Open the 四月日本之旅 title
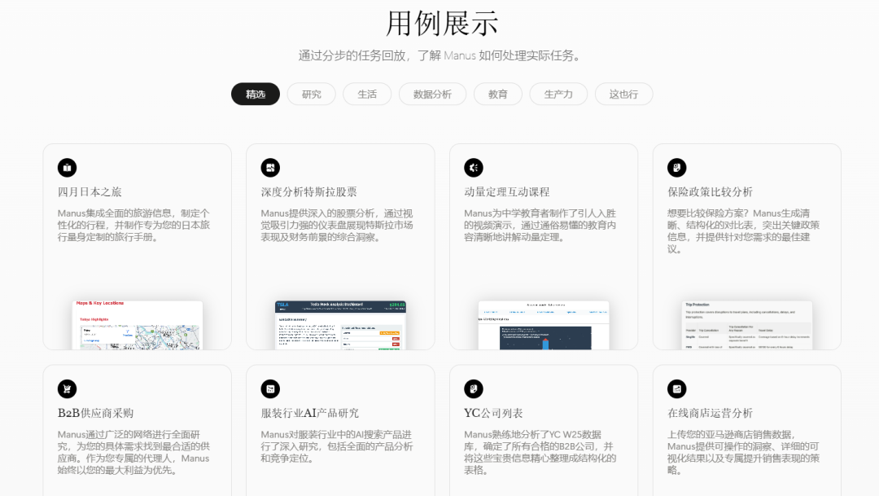879x496 pixels. pos(90,192)
